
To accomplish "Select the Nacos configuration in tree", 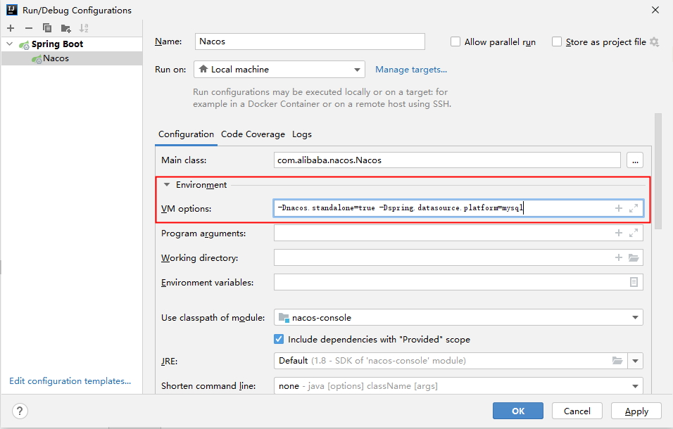I will click(x=72, y=58).
